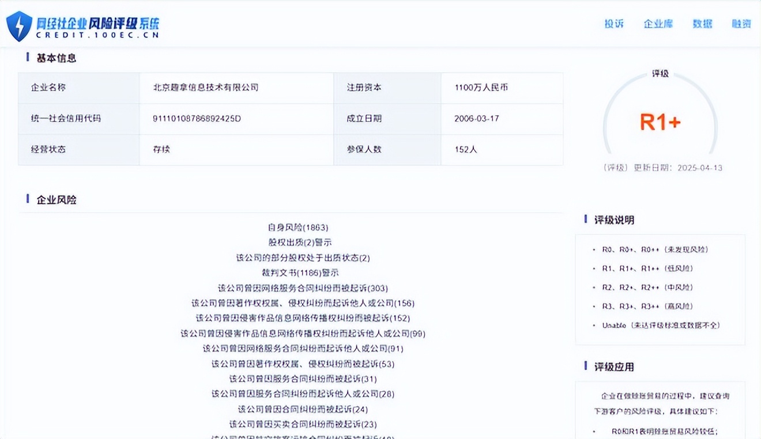
Task: Click 买卖合同纠纷而被起诉(23) row
Action: coord(303,425)
